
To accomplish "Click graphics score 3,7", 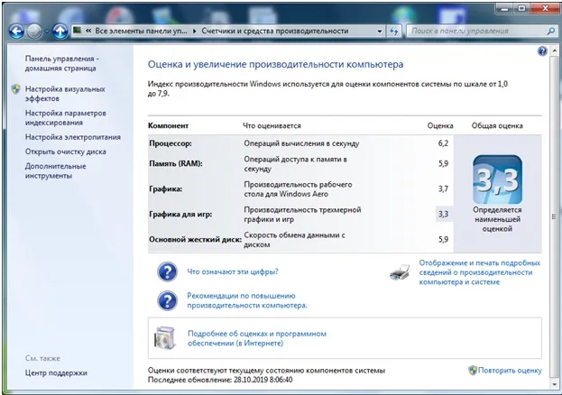I will (443, 188).
